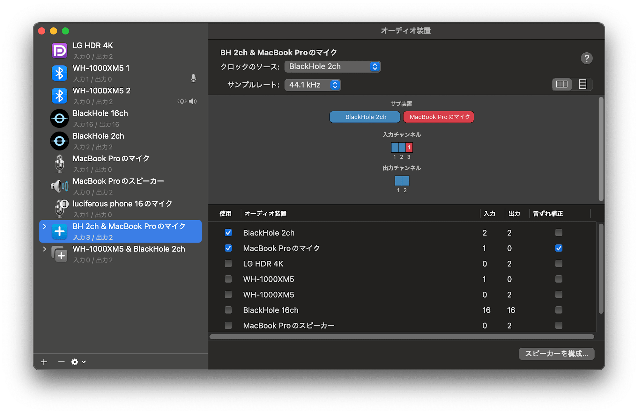The height and width of the screenshot is (414, 638).
Task: Select BlackHole 2ch in the sidebar
Action: tap(98, 141)
